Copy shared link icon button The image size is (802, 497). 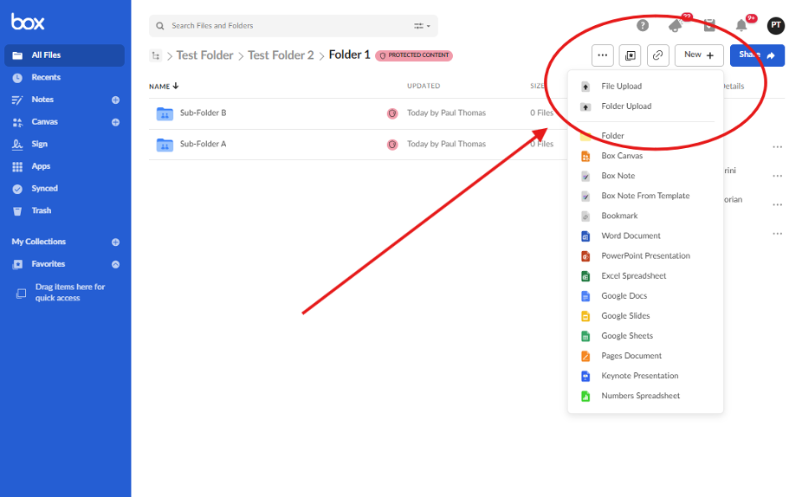point(657,55)
